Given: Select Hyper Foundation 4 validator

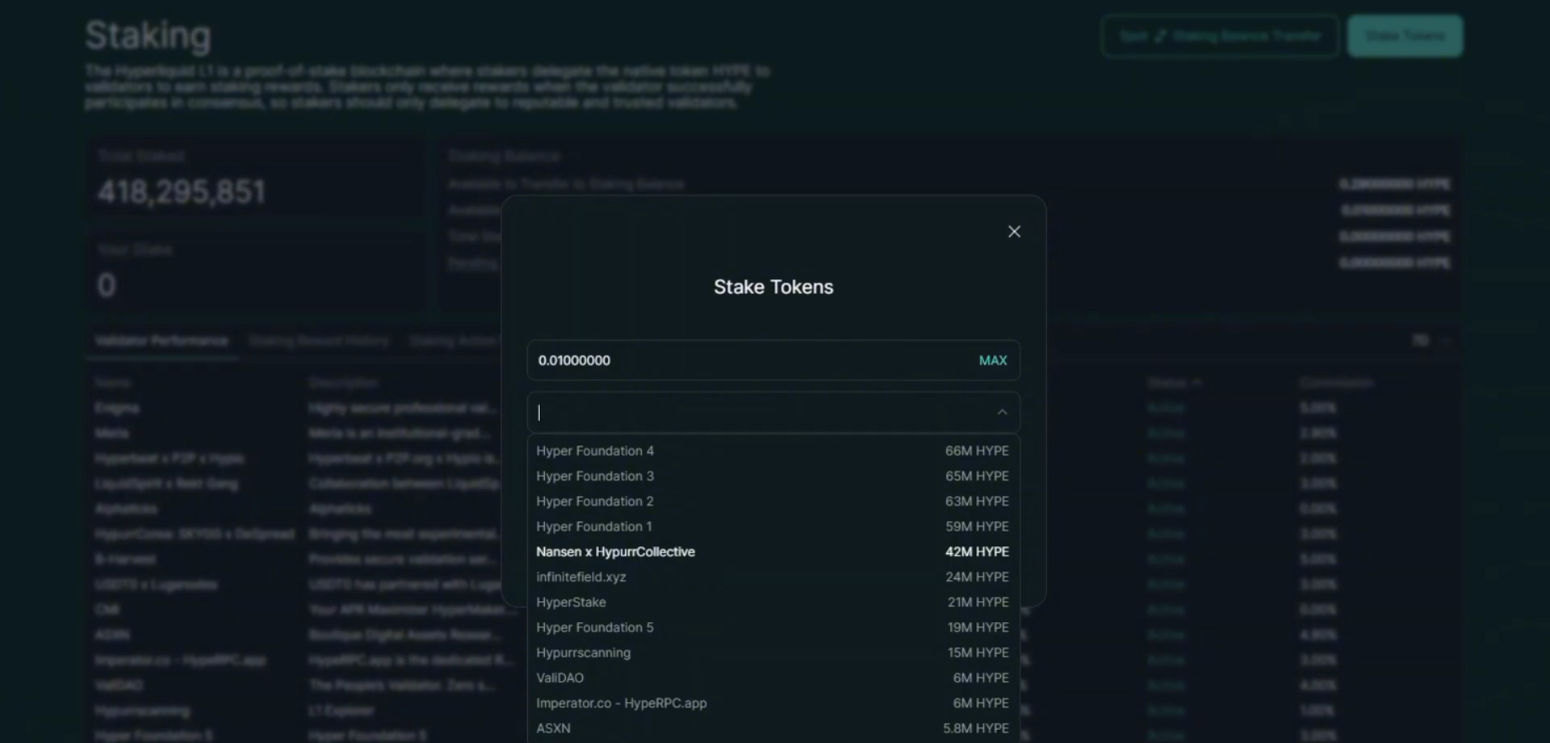Looking at the screenshot, I should (595, 451).
